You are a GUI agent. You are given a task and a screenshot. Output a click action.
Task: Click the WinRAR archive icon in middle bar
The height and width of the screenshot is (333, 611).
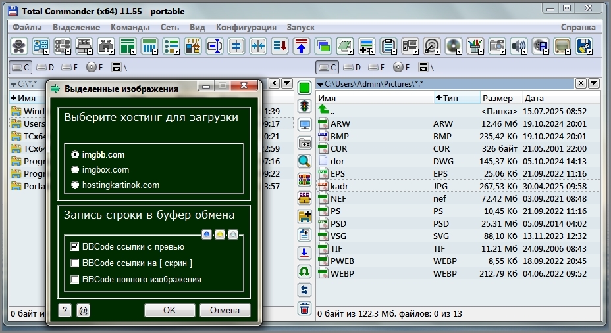click(x=304, y=179)
